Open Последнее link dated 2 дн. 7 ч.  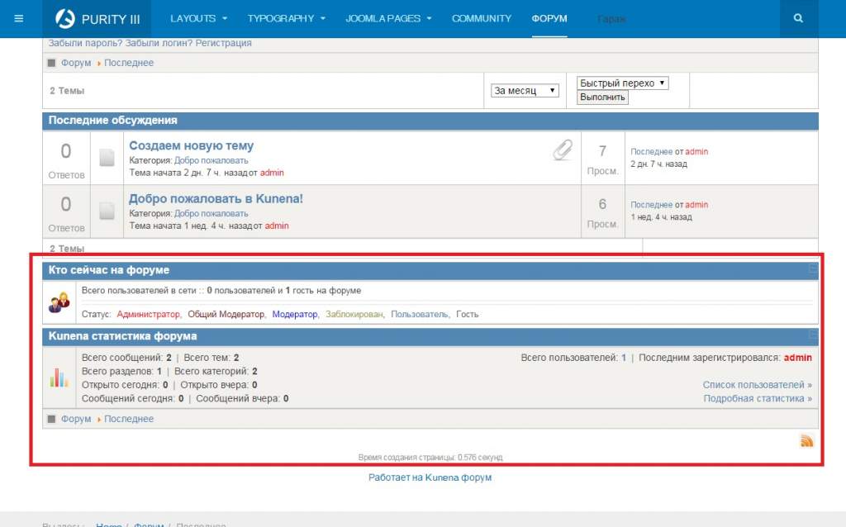652,152
